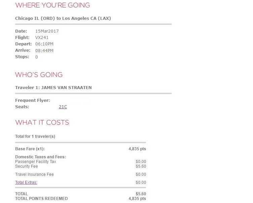Click the Passenger Facility Tax label
Image resolution: width=253 pixels, height=203 pixels.
click(36, 162)
